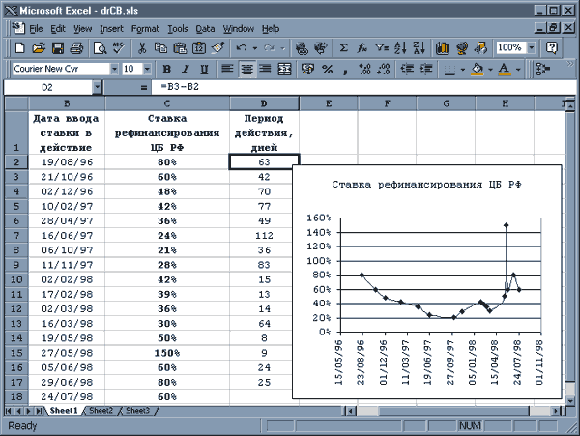
Task: Expand the font name dropdown
Action: [x=114, y=69]
